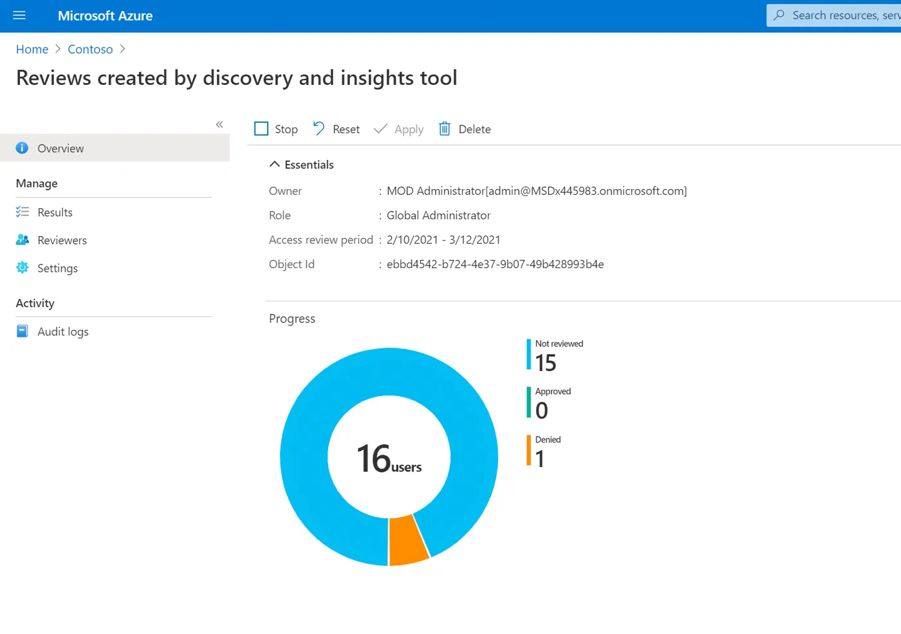The height and width of the screenshot is (634, 901).
Task: Go back to Contoso breadcrumb
Action: point(90,49)
